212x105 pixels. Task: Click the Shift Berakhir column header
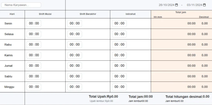[x=88, y=14]
